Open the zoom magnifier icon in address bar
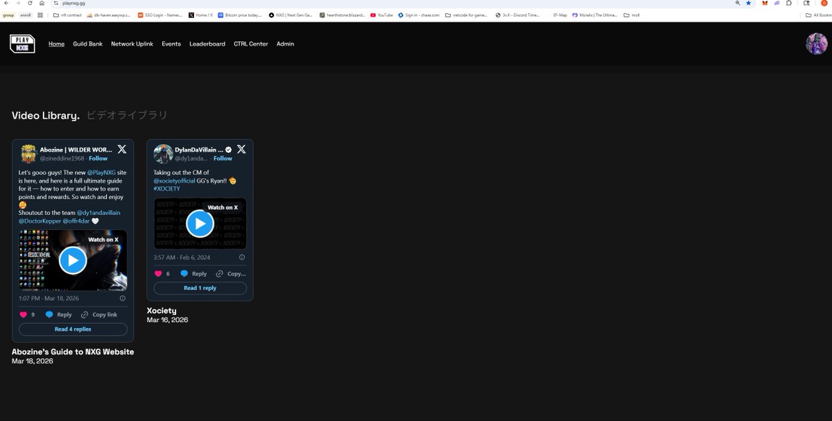Image resolution: width=832 pixels, height=421 pixels. pos(737,3)
